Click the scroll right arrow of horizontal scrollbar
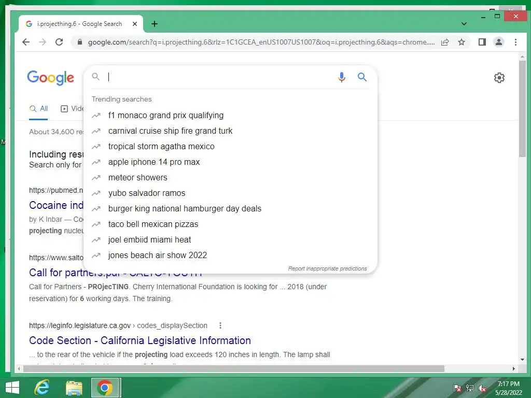The width and height of the screenshot is (531, 398). [x=514, y=368]
